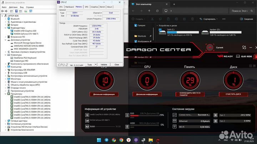Switch to CPU-Z Mainboard tab
Viewport: 257px width, 144px height.
point(70,7)
